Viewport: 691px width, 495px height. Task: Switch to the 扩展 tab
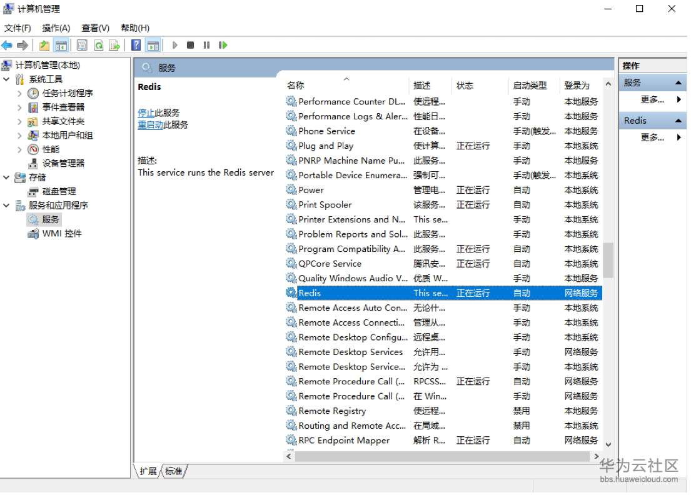click(148, 472)
